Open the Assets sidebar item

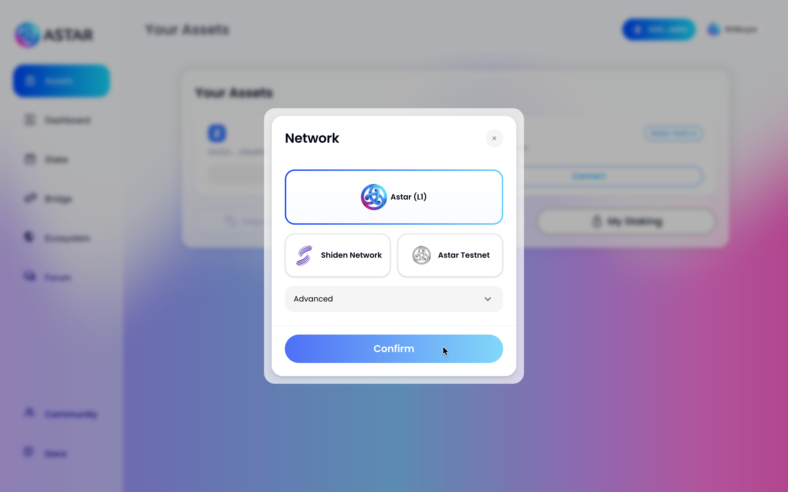62,81
